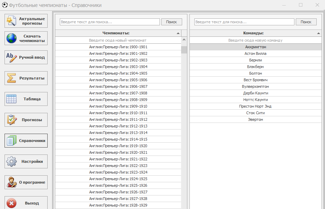
Task: Select team Блэкберн
Action: click(255, 67)
